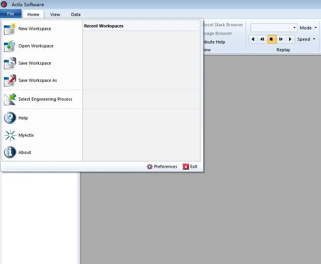Click the Save Workspace As pencil icon
The height and width of the screenshot is (264, 321).
[x=10, y=80]
